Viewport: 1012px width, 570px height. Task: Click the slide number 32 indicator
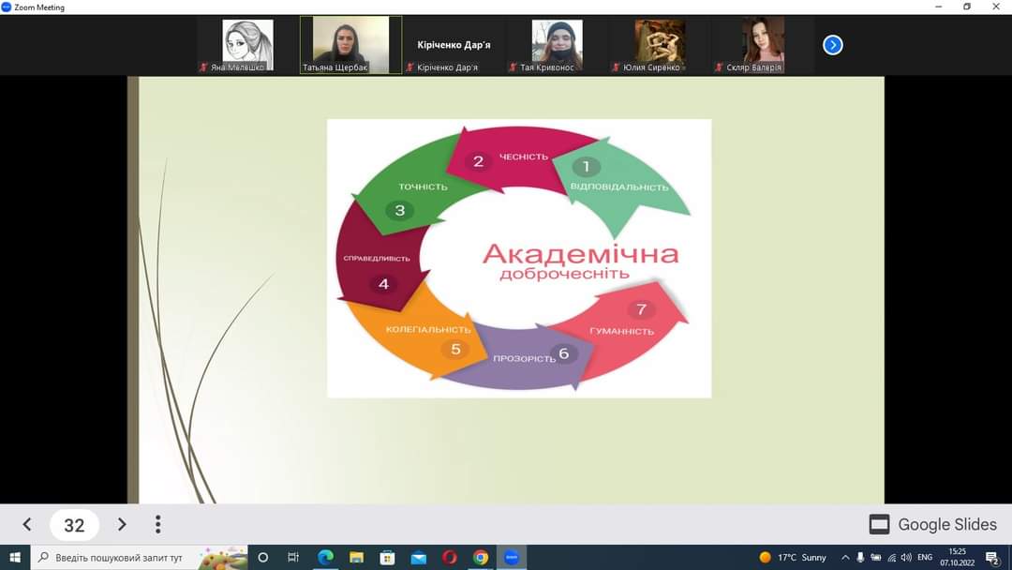(x=74, y=525)
